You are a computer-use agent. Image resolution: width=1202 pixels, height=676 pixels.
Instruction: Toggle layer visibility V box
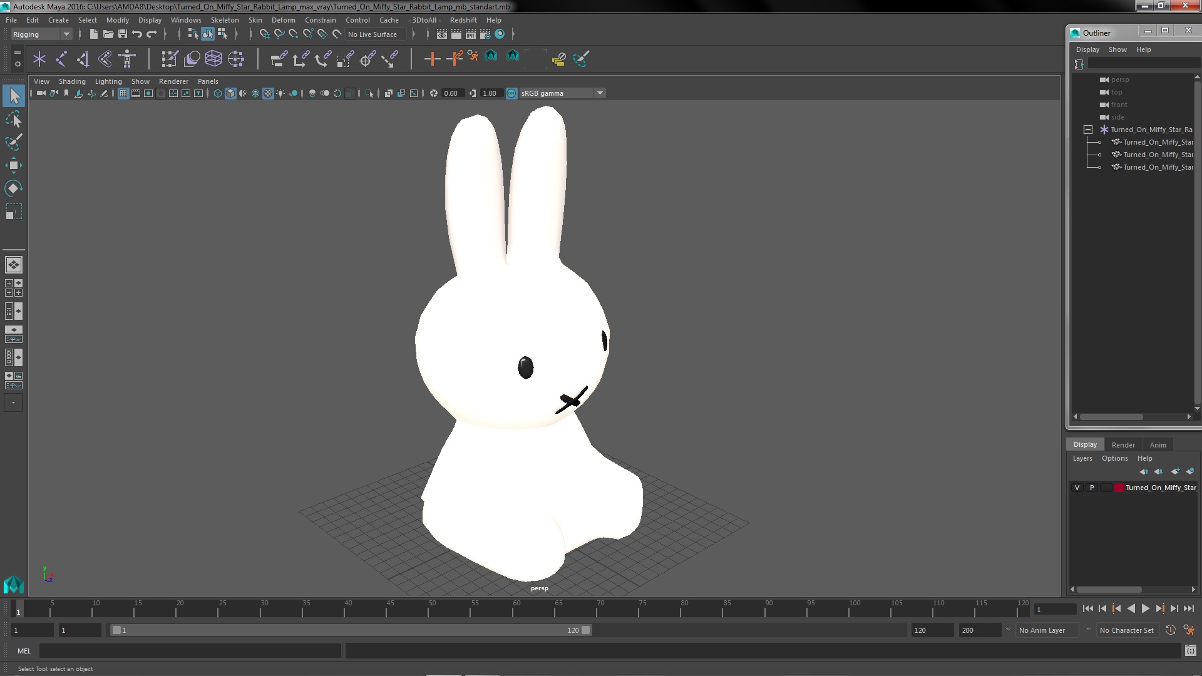[x=1077, y=488]
